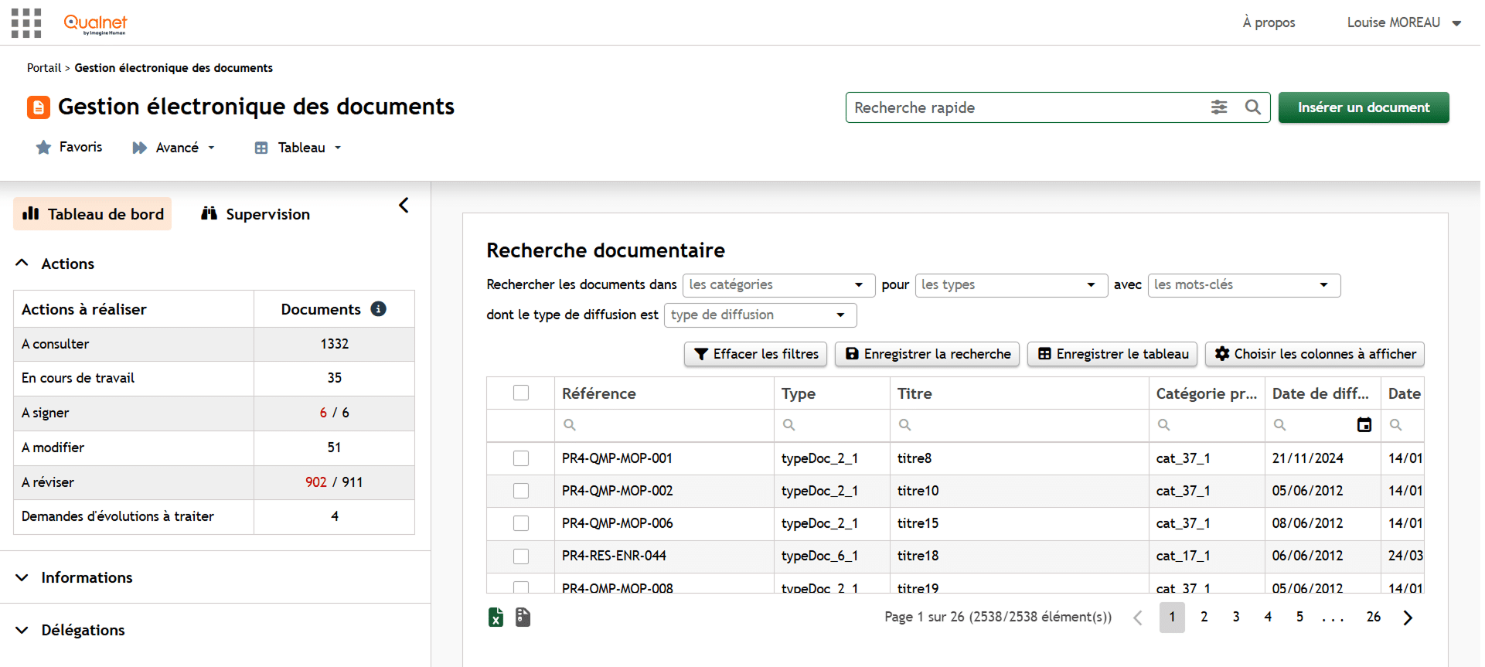Export the table to Excel

(x=496, y=617)
